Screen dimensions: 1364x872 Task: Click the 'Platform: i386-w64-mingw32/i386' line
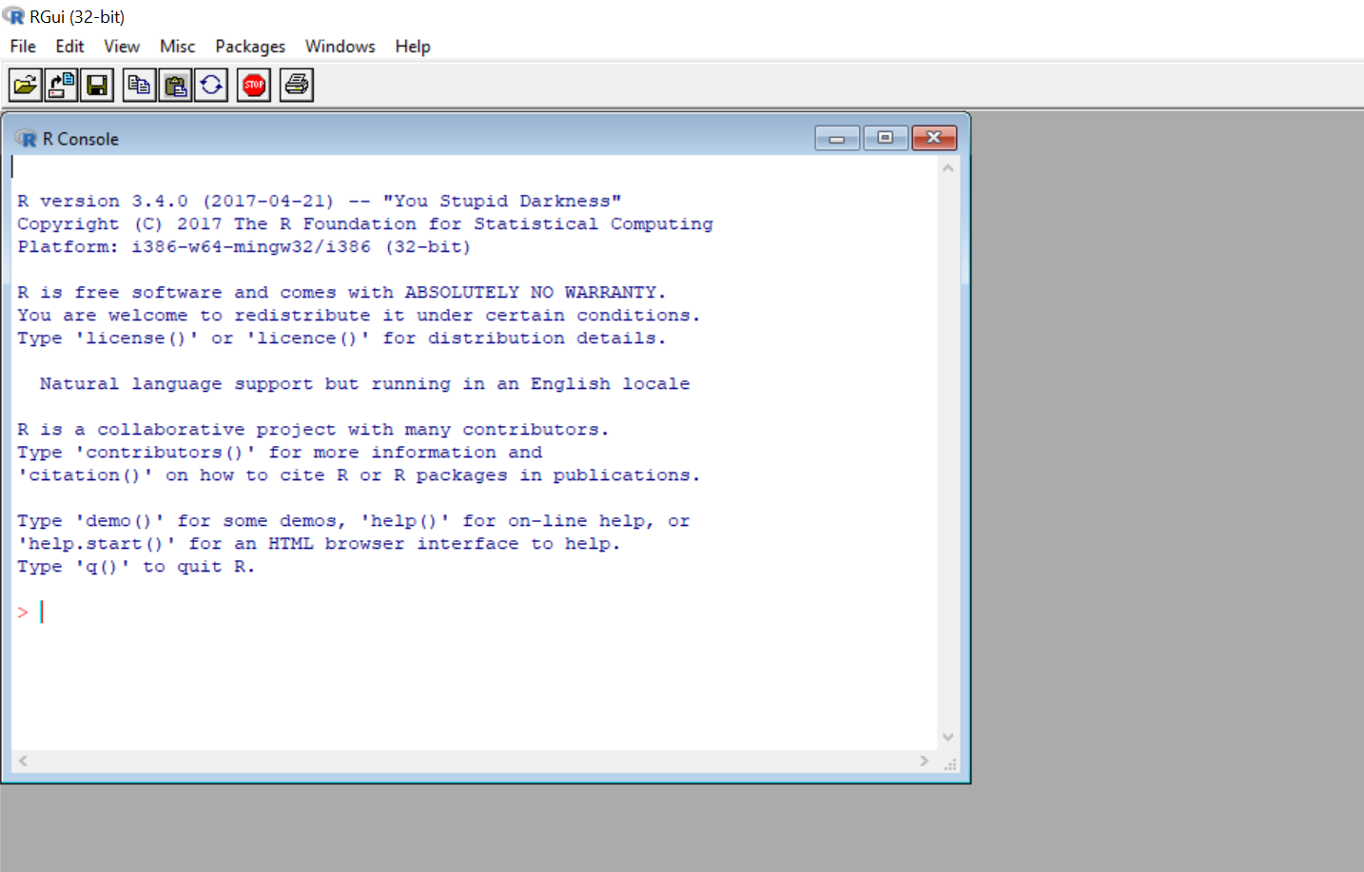[244, 247]
